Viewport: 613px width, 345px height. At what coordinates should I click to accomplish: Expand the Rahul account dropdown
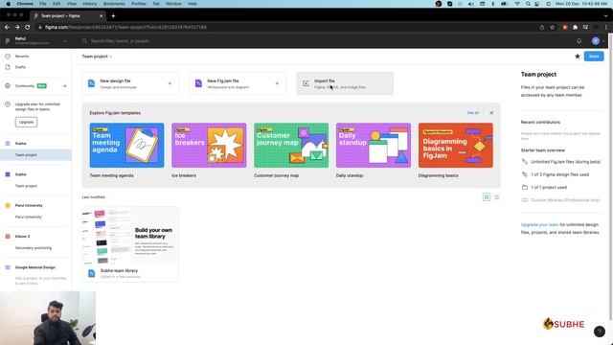(x=65, y=41)
